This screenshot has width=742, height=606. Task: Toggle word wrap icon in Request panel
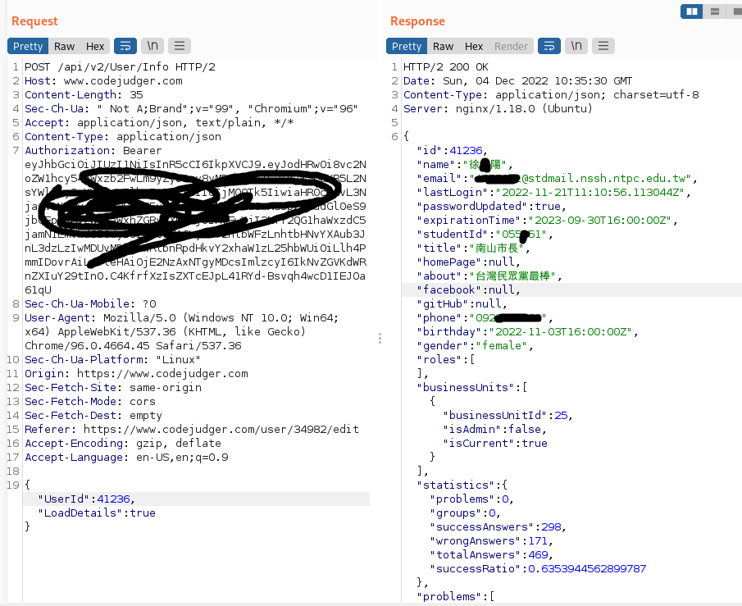pos(125,46)
